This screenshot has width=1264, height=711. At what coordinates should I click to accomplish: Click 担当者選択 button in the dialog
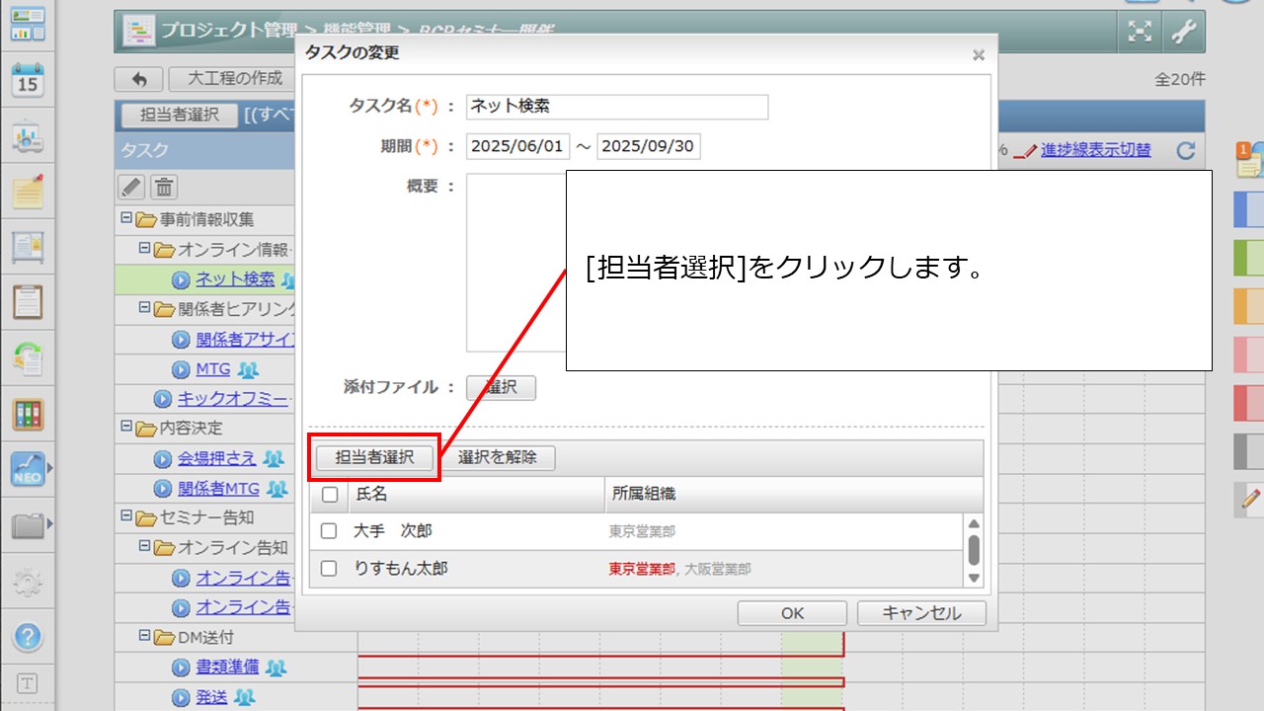tap(374, 458)
